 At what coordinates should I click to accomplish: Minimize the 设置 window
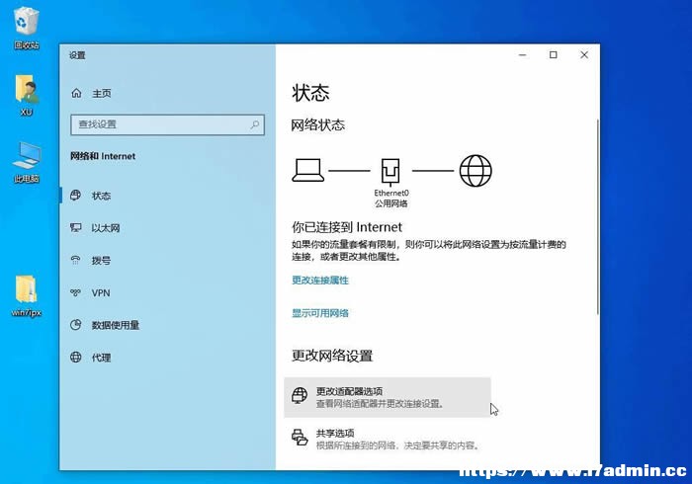[x=523, y=55]
